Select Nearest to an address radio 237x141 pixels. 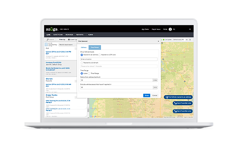(82, 55)
